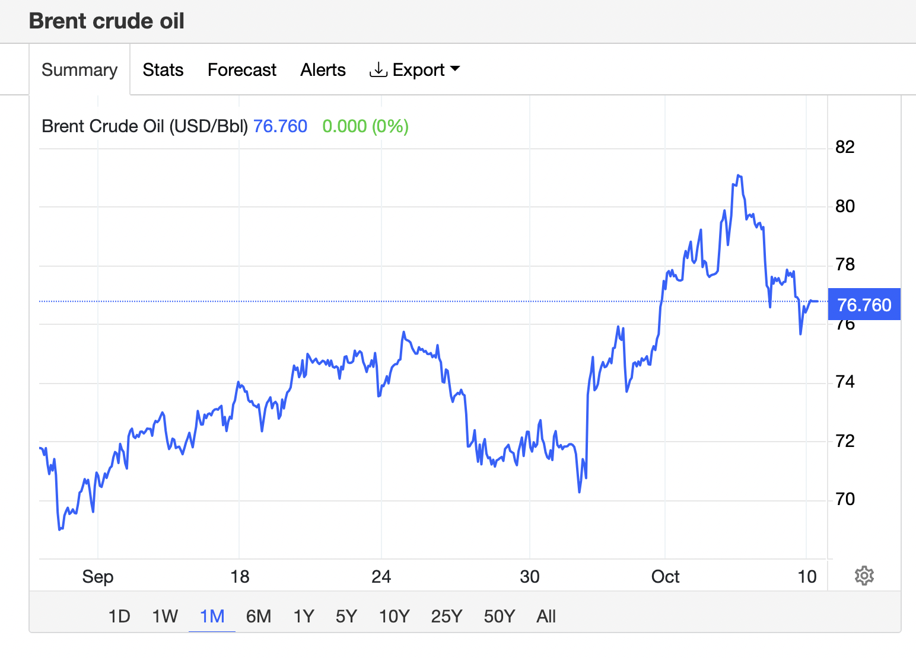Select the 25Y time range
The width and height of the screenshot is (916, 658).
click(447, 617)
